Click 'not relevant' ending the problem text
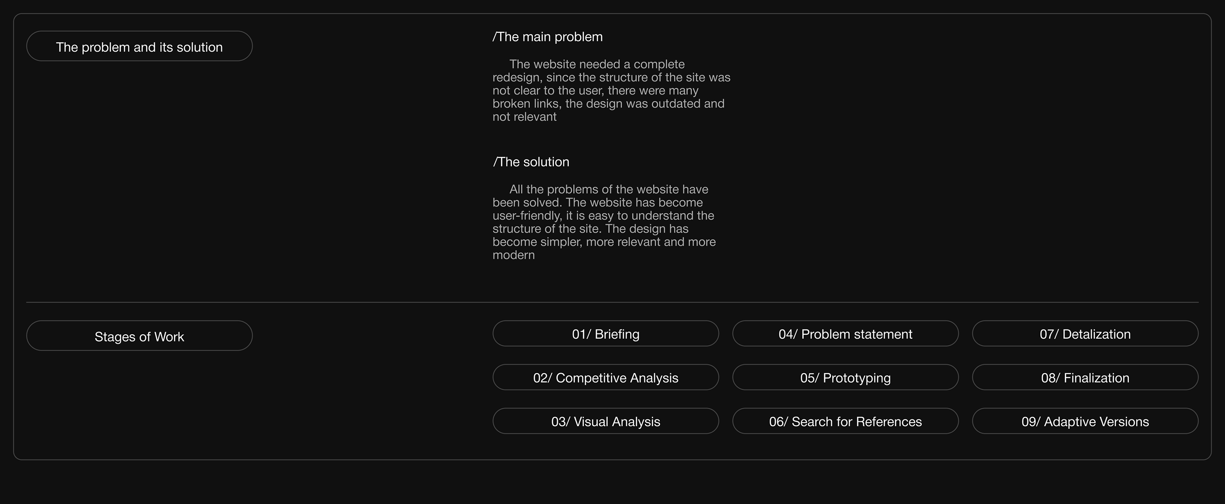 524,117
